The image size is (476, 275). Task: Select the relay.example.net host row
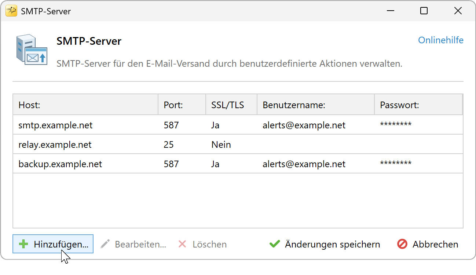238,144
